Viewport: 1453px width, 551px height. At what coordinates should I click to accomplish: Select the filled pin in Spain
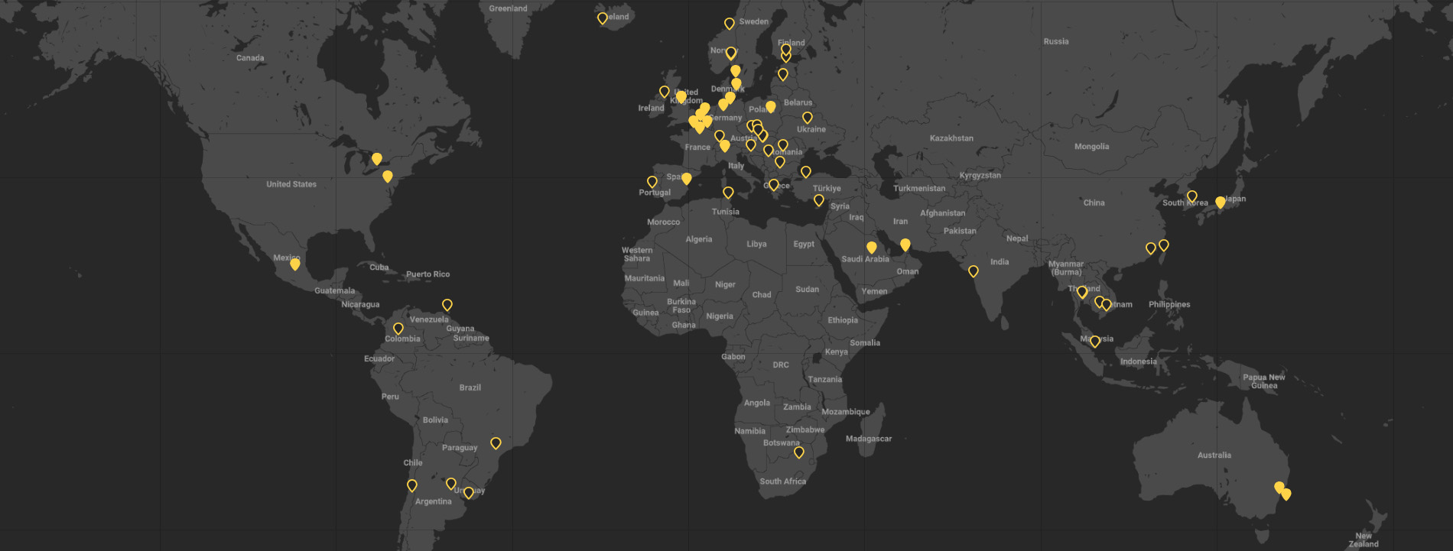(687, 179)
